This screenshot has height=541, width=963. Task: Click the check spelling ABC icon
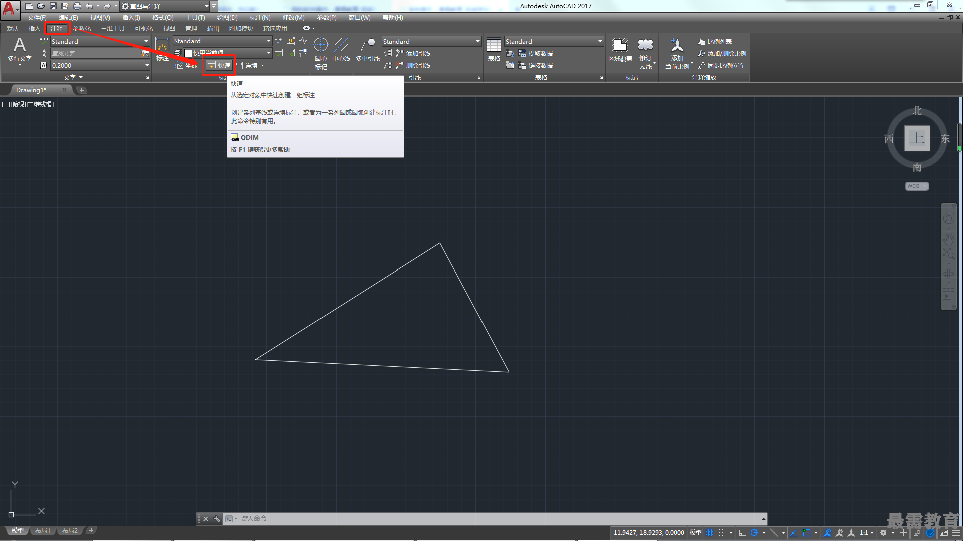point(44,41)
